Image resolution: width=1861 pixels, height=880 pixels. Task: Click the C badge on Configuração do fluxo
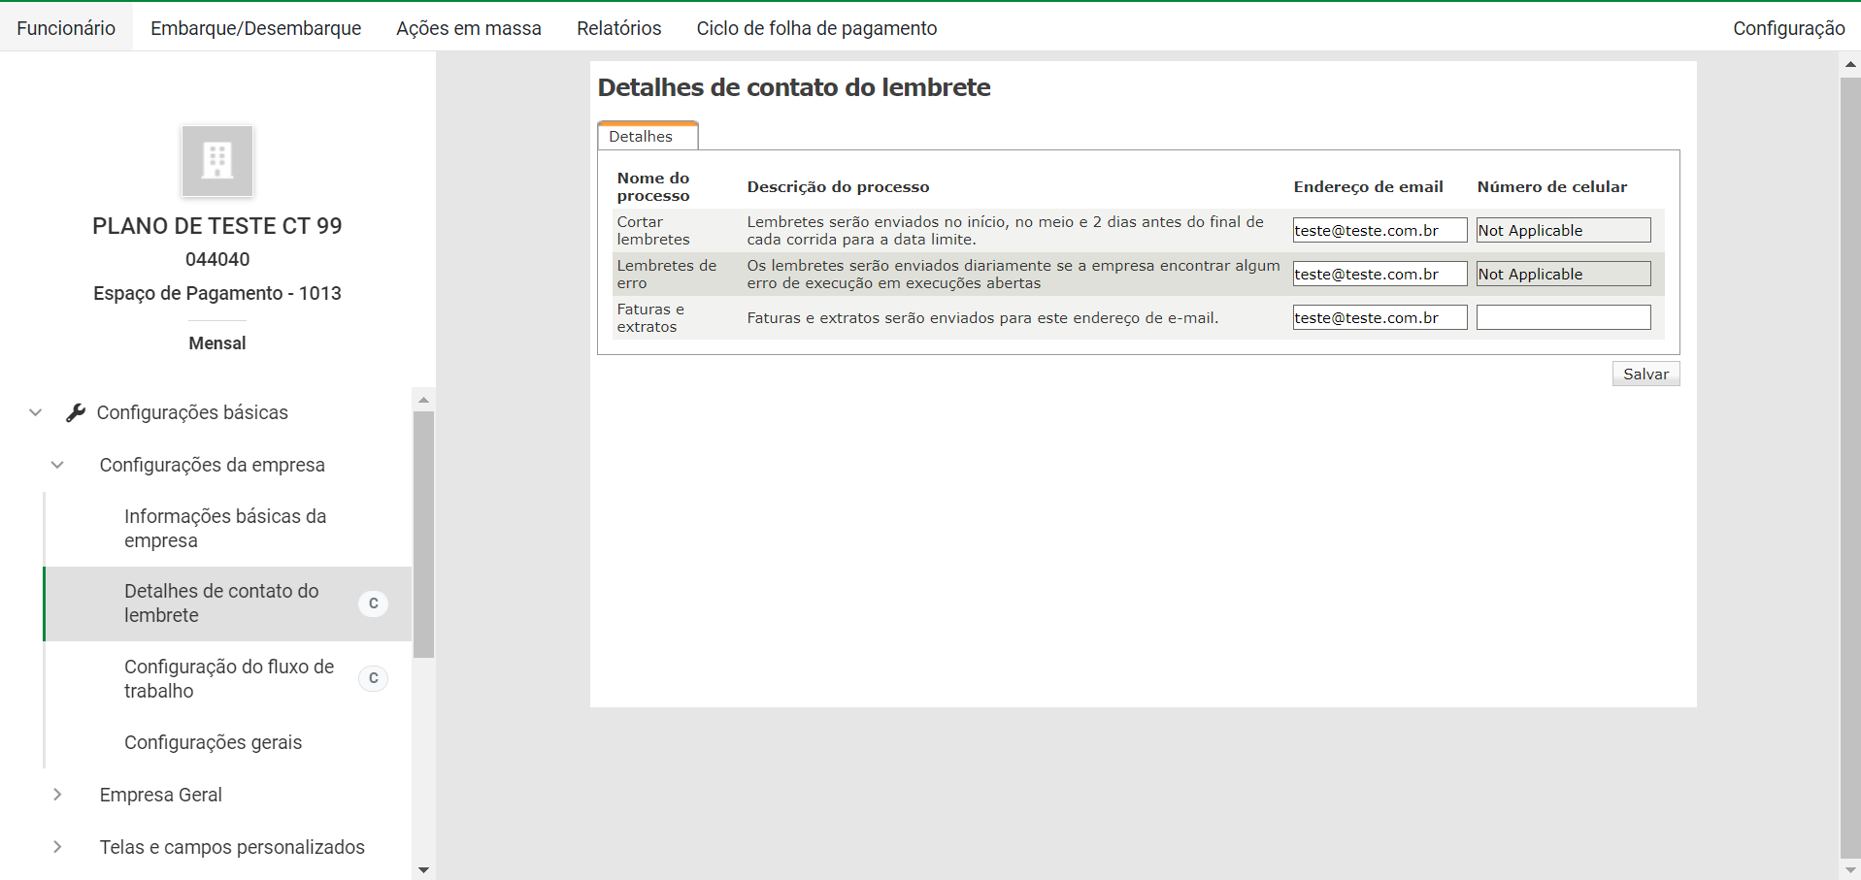click(374, 678)
